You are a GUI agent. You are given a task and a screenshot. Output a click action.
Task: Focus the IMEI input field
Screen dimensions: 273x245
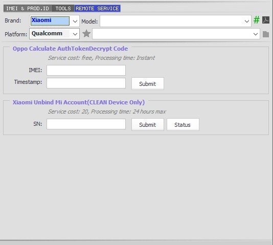(x=86, y=71)
